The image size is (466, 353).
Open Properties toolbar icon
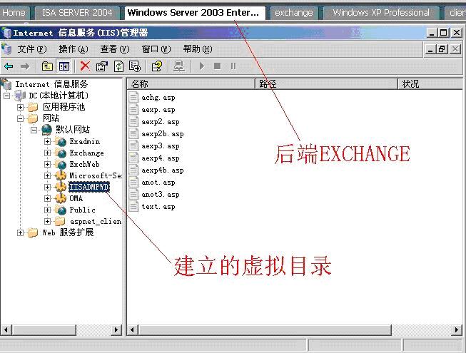click(x=102, y=66)
